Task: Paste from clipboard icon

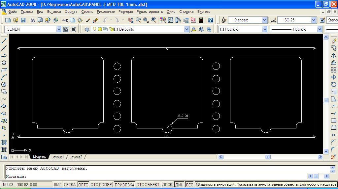Action: coord(80,20)
